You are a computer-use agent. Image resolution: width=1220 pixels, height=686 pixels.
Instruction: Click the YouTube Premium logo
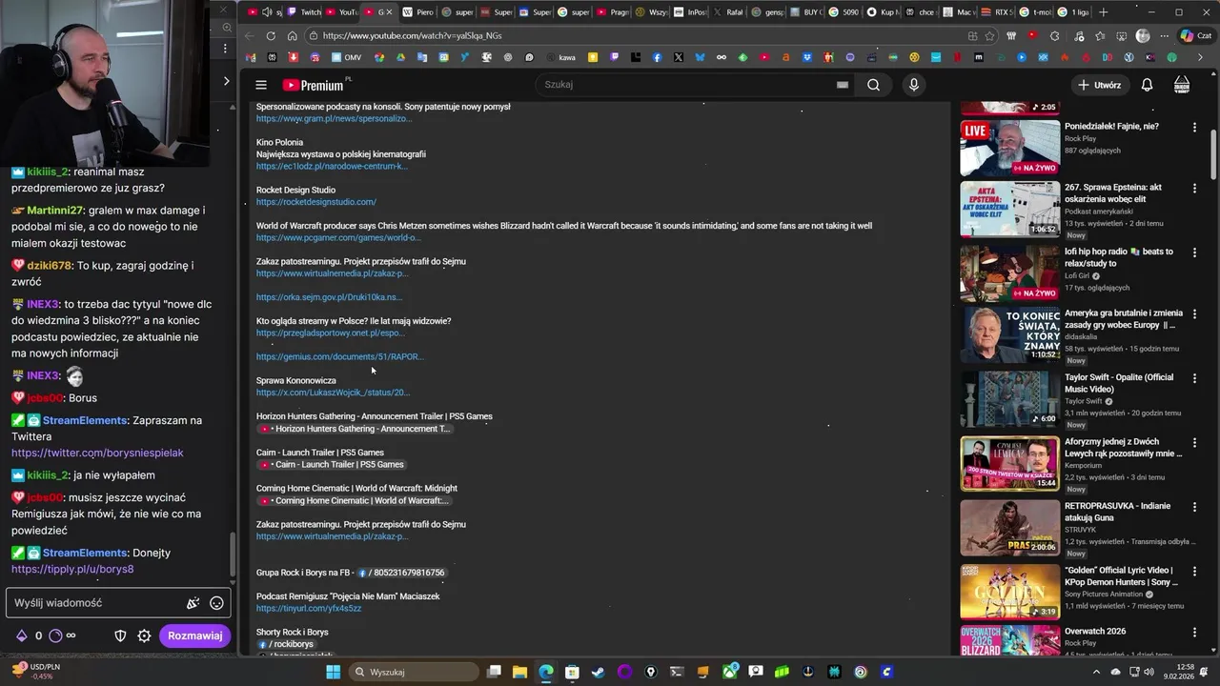(x=314, y=85)
